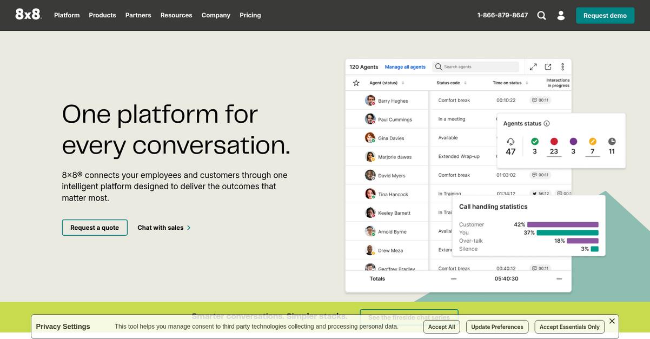
Task: Click Drew Meza avatar
Action: tap(370, 250)
